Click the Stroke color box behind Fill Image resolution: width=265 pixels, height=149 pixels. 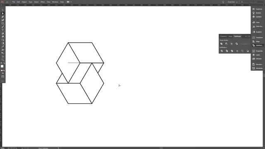pos(4,67)
